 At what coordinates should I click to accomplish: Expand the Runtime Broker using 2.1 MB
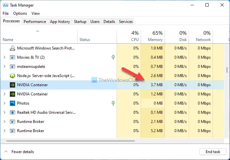5,122
